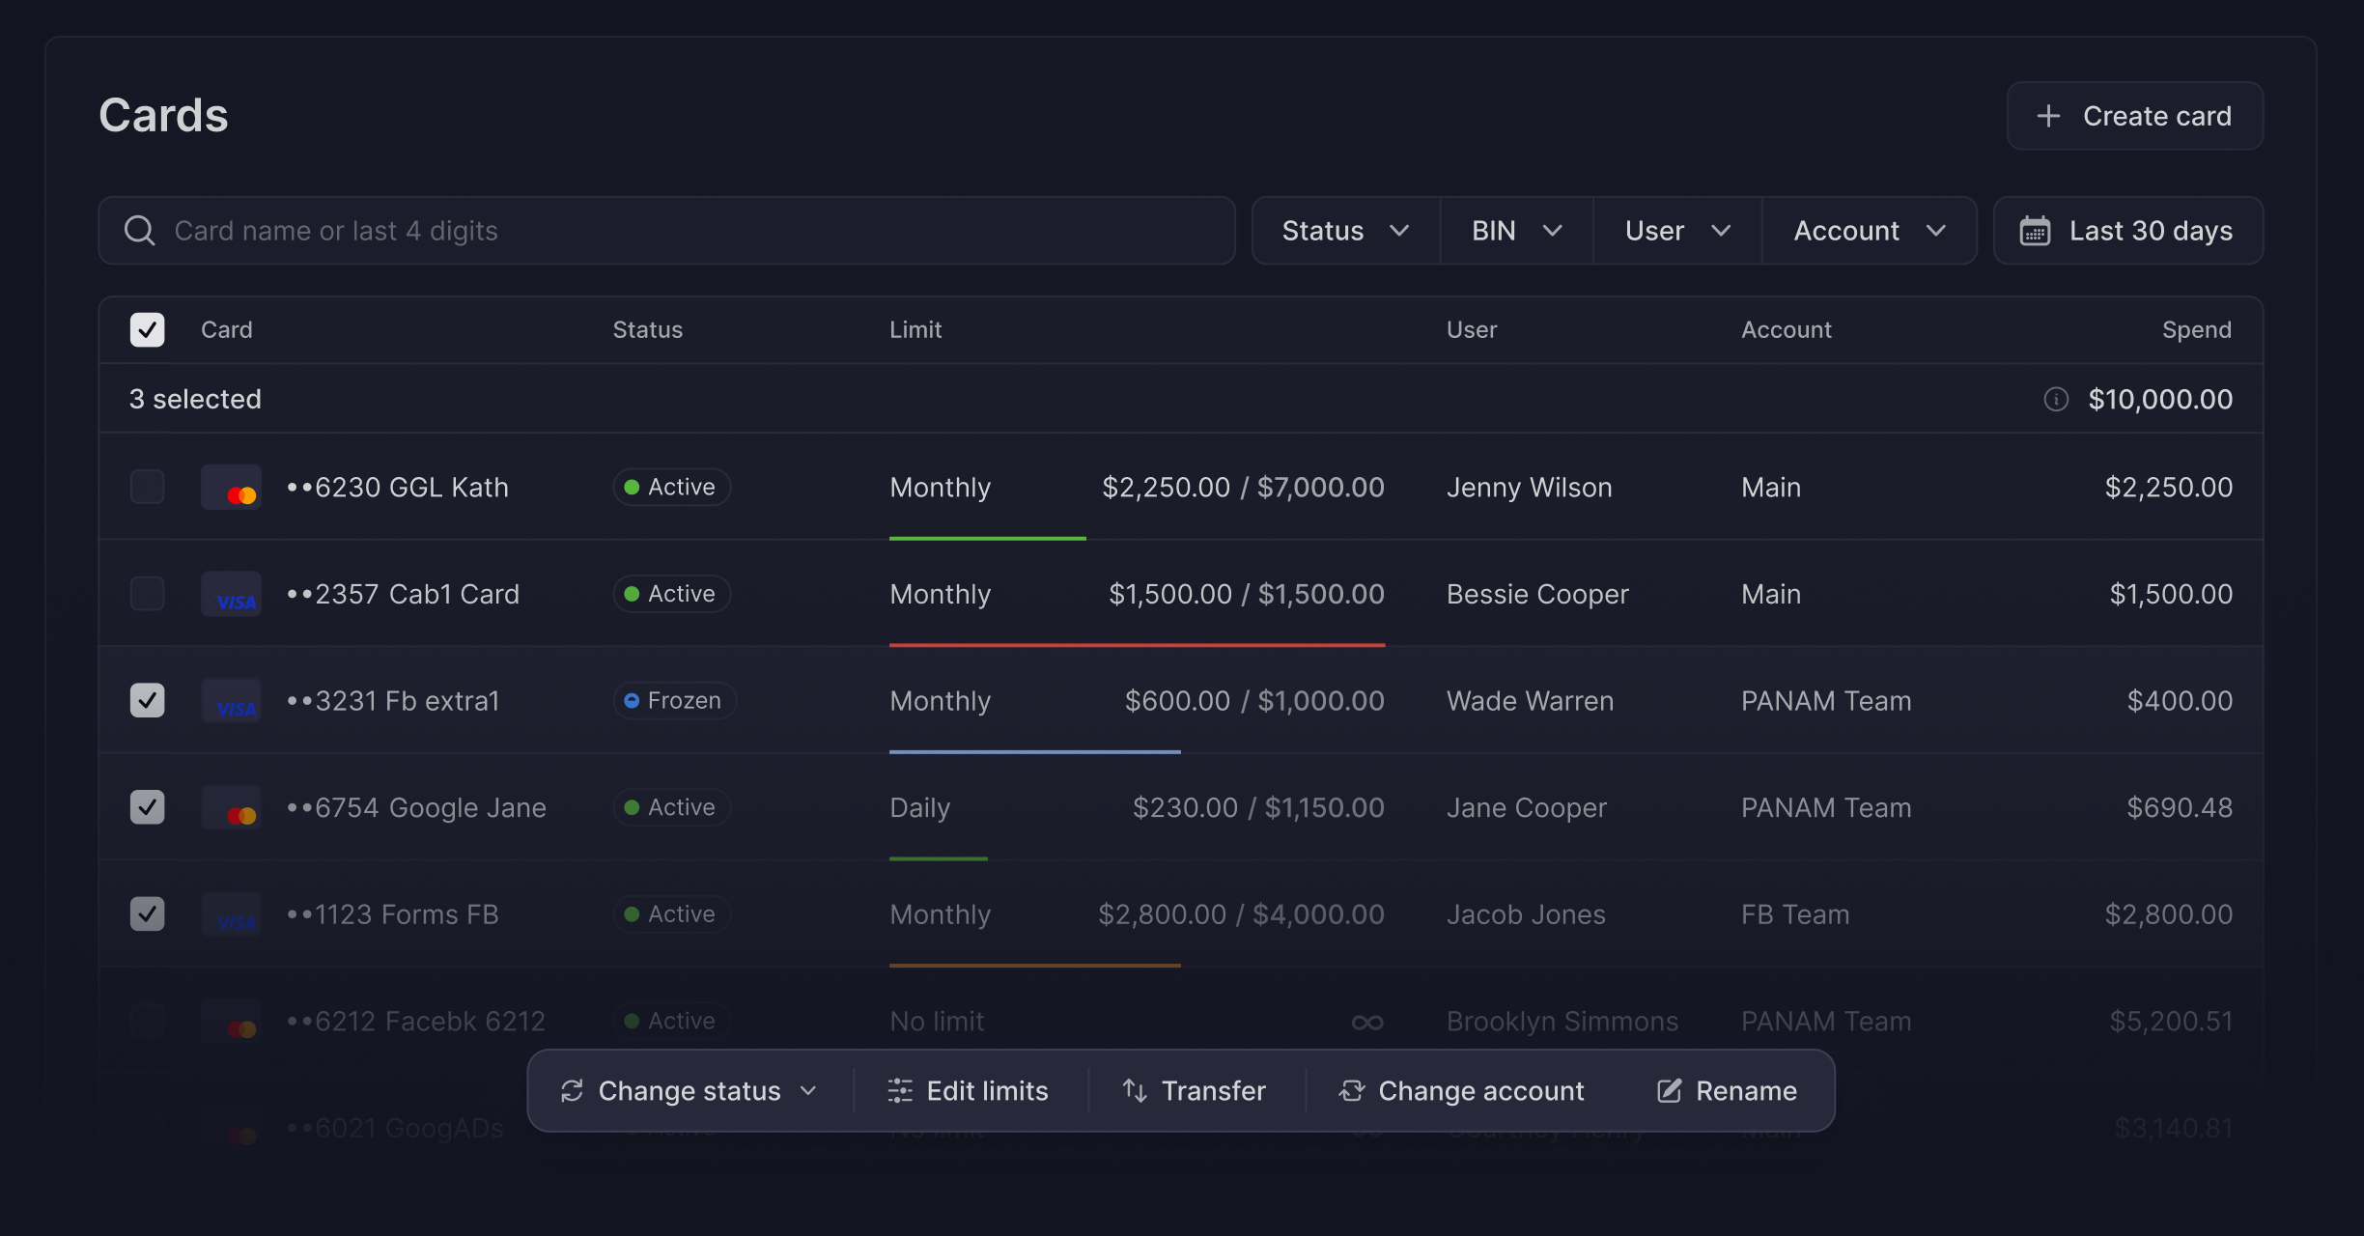Image resolution: width=2364 pixels, height=1236 pixels.
Task: Open the Status filter dropdown
Action: pyautogui.click(x=1345, y=231)
